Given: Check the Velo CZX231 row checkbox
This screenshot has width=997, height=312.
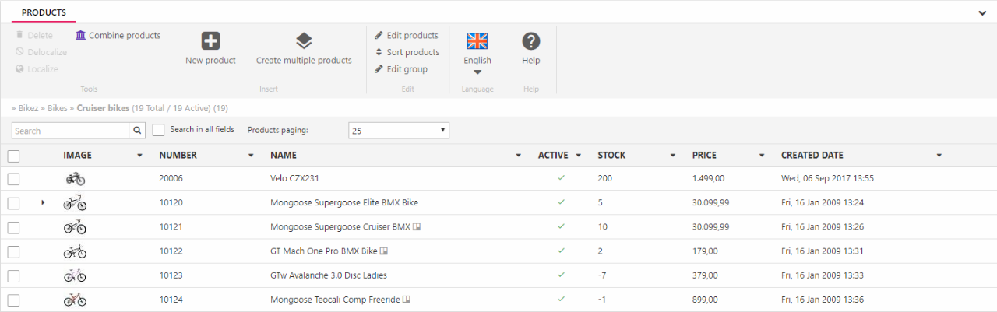Looking at the screenshot, I should coord(13,179).
